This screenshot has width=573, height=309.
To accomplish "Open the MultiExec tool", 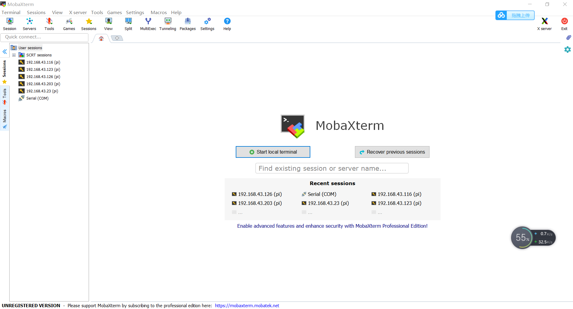I will pyautogui.click(x=148, y=24).
